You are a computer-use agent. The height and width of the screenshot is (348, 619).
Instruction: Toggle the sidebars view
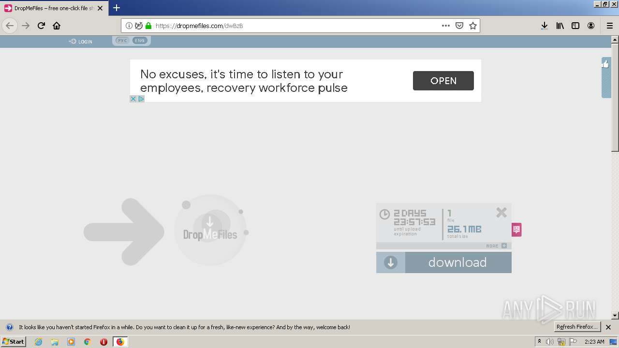[575, 26]
